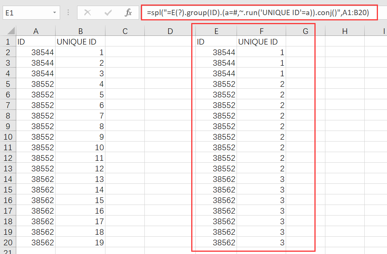This screenshot has width=387, height=254.
Task: Select column H header
Action: tap(344, 31)
